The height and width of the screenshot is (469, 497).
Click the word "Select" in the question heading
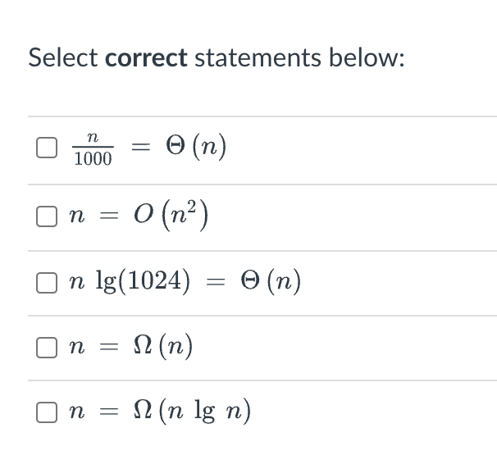point(63,58)
